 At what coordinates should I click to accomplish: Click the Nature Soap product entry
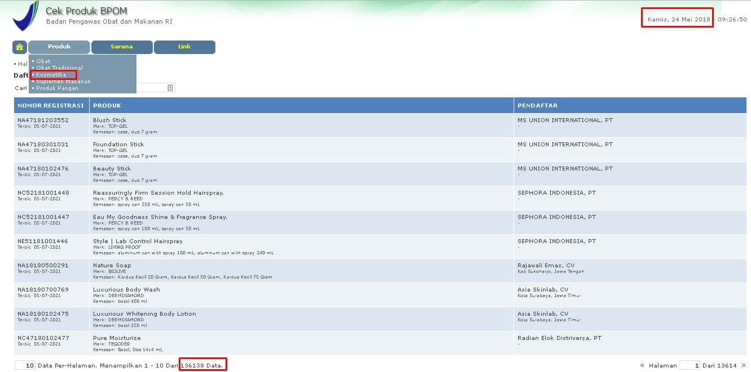click(x=112, y=266)
